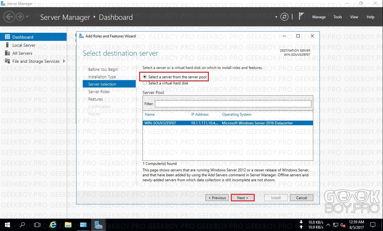Sort server pool by IP Address column
The width and height of the screenshot is (383, 231).
[x=200, y=114]
